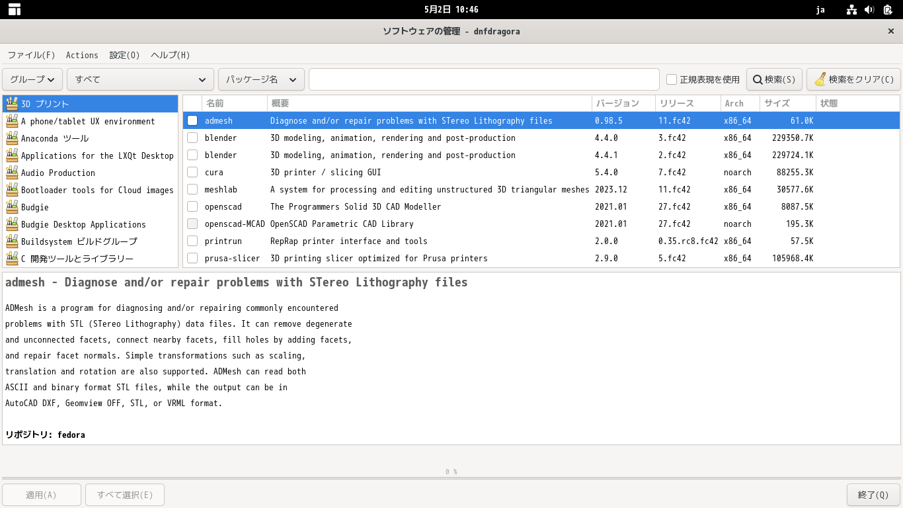The image size is (903, 508).
Task: Click 'RepRap printer interface and tools' summary
Action: 349,241
